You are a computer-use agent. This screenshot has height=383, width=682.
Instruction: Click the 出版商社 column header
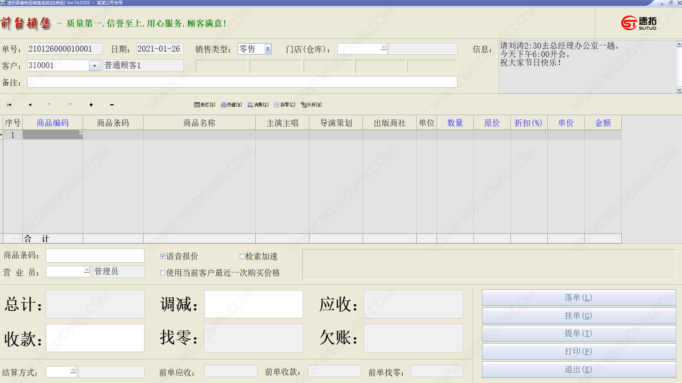pos(389,123)
